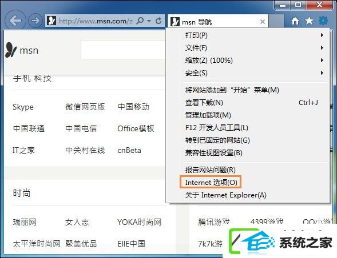Click the search magnifier in address bar
This screenshot has width=337, height=258.
click(x=140, y=21)
